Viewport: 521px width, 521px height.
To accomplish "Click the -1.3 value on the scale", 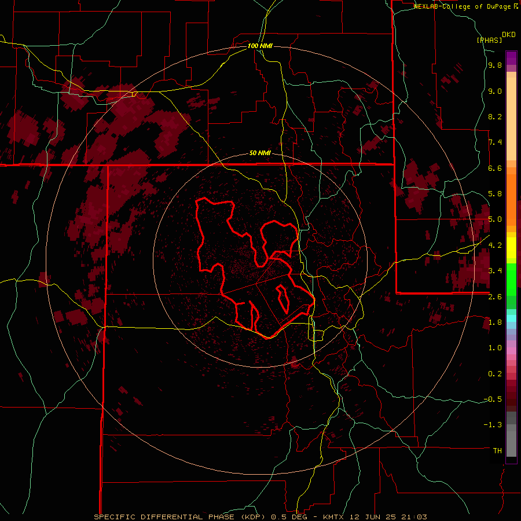I will click(x=493, y=425).
